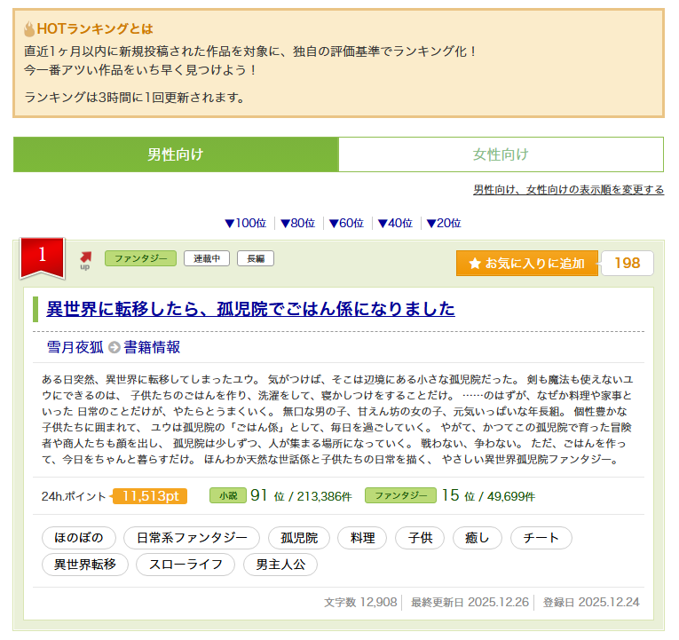The width and height of the screenshot is (679, 640).
Task: Click 最終更新日 2025.12.26 text
Action: 470,603
